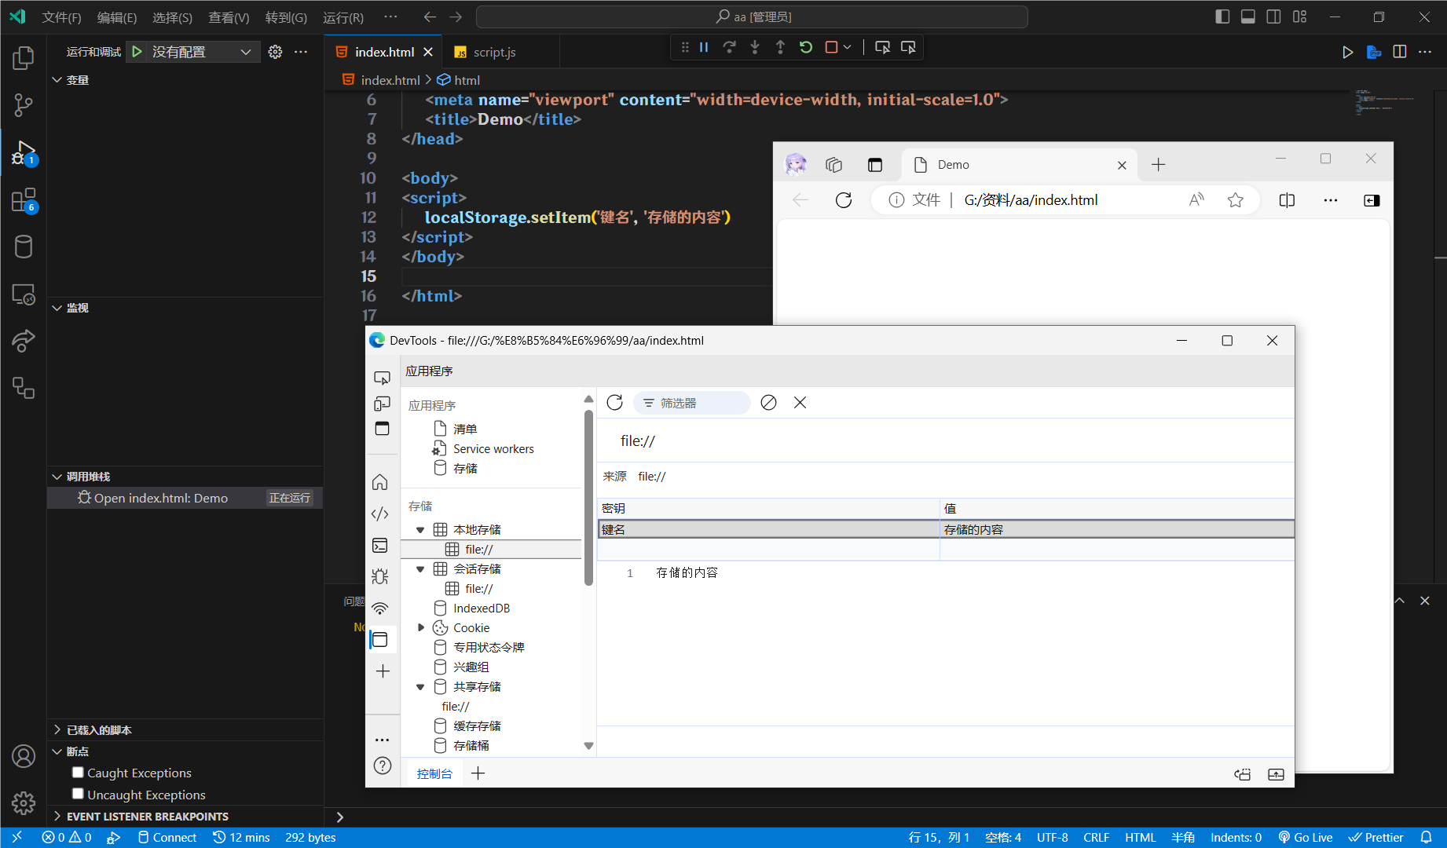Open Elements code icon in DevTools sidebar

[380, 514]
